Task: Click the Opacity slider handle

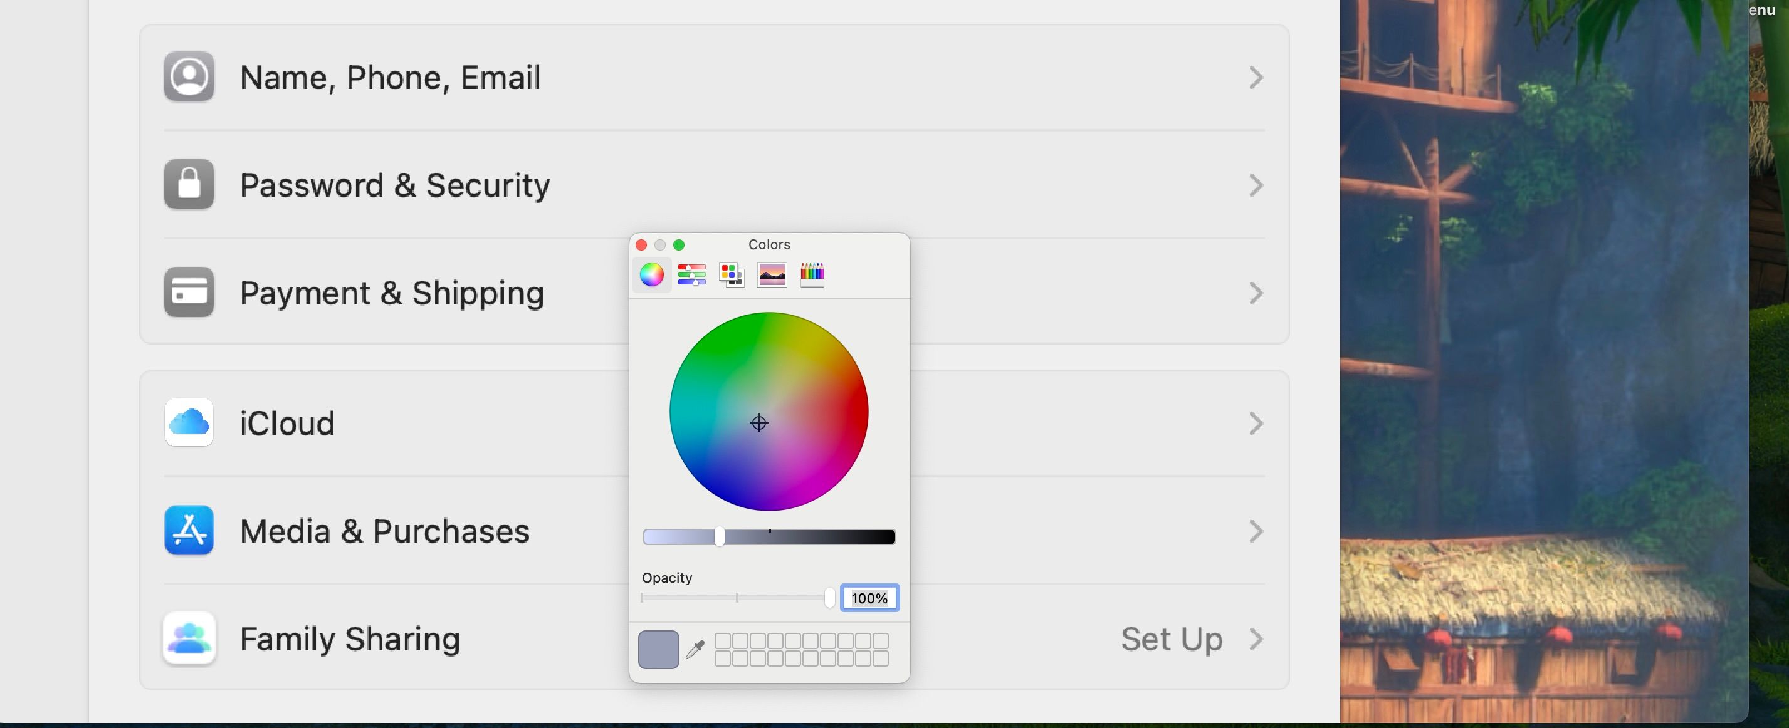Action: coord(829,598)
